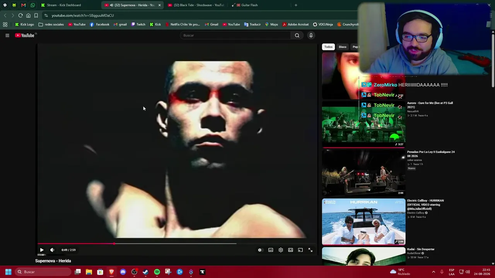Open the Electric Callboy HURRIKAN thumbnail
Image resolution: width=495 pixels, height=278 pixels.
tap(364, 222)
